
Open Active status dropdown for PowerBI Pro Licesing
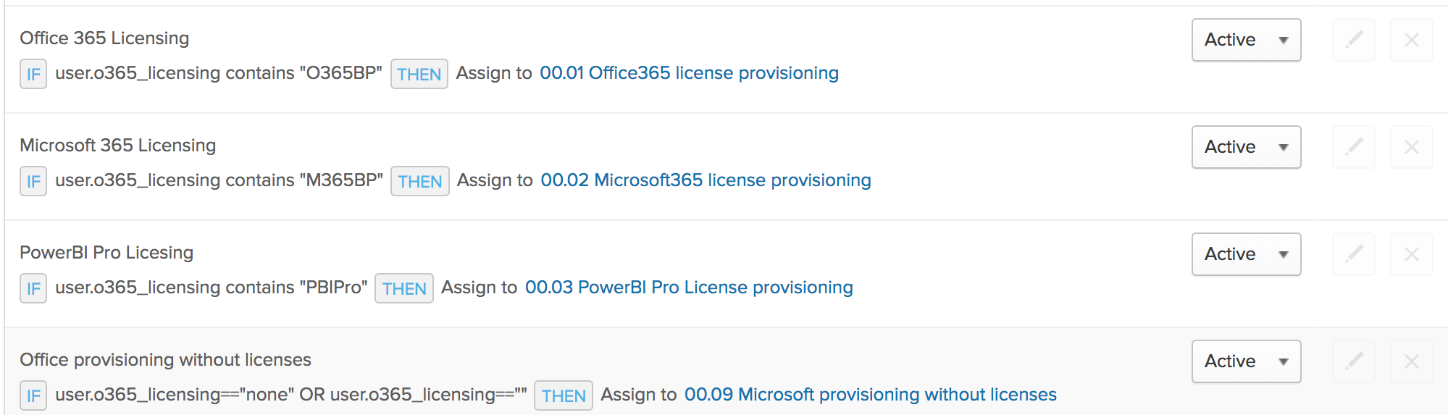click(1246, 254)
